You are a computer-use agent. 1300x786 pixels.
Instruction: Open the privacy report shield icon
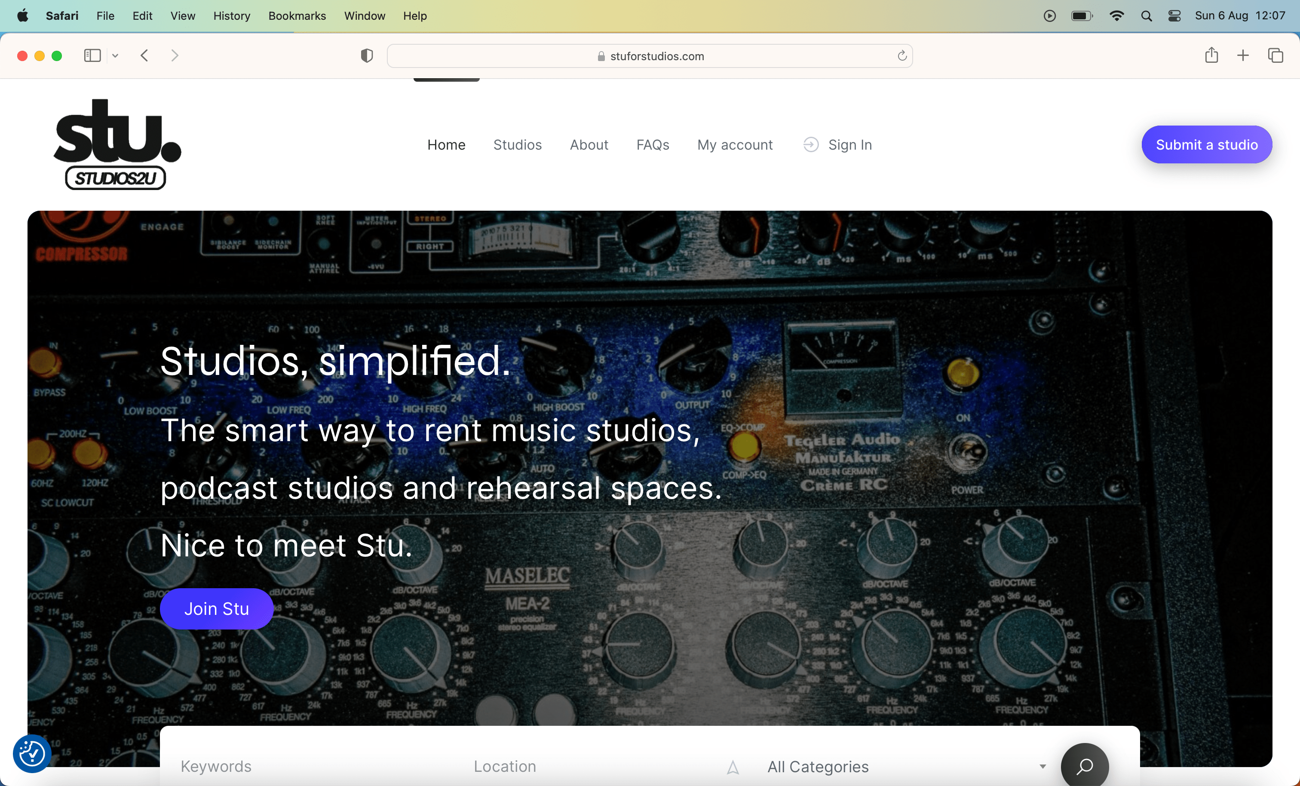[367, 55]
